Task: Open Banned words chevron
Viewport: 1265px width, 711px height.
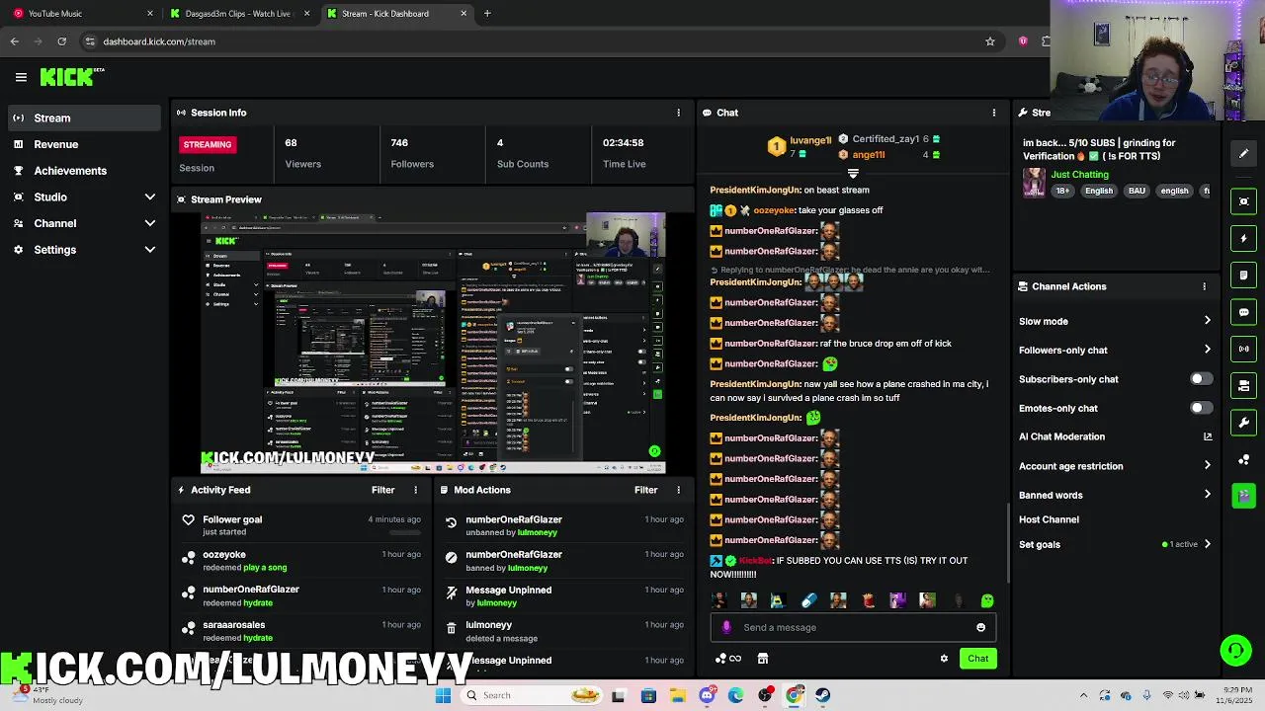Action: click(x=1207, y=495)
